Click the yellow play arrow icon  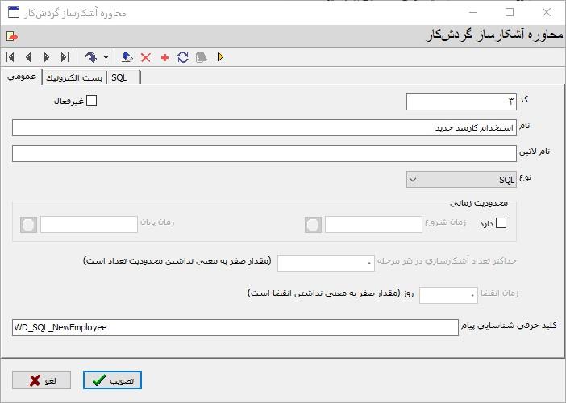220,57
